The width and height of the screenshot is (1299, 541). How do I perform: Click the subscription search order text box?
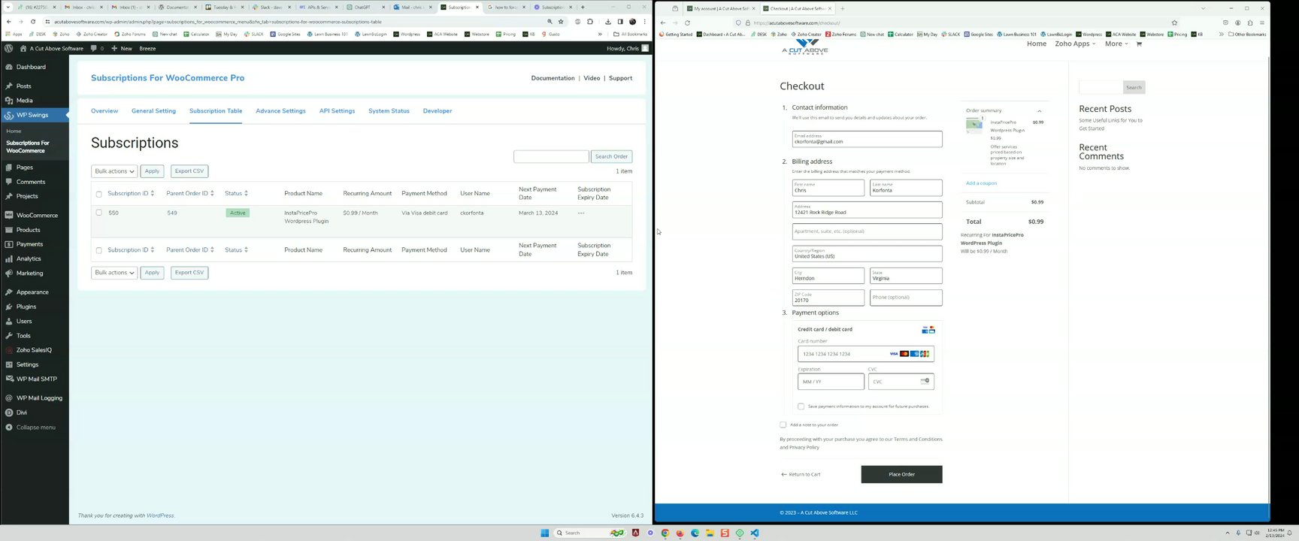coord(551,156)
